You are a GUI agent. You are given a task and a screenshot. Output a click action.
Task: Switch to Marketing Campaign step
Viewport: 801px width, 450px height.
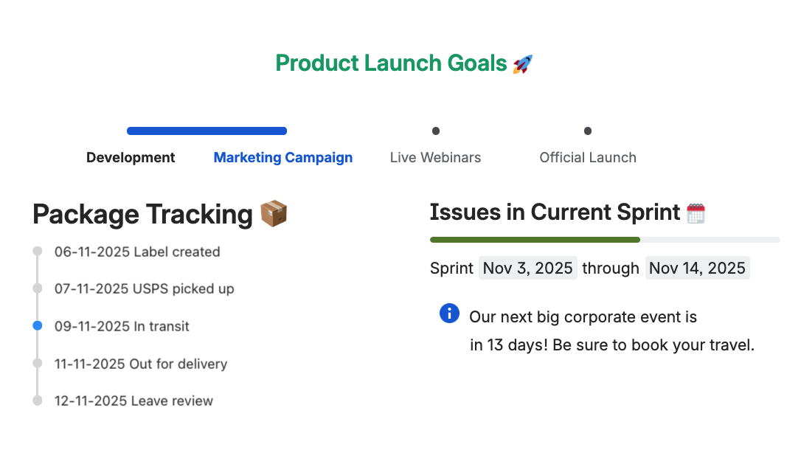coord(283,157)
